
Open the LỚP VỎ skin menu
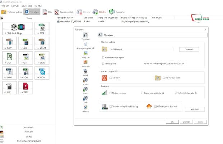[15, 6]
